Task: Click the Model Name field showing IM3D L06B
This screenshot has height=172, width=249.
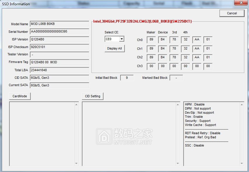Action: (x=59, y=24)
